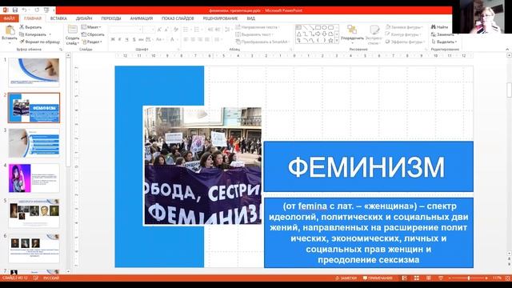Open the Layout (Макет) dropdown
The width and height of the screenshot is (512, 288).
click(91, 27)
